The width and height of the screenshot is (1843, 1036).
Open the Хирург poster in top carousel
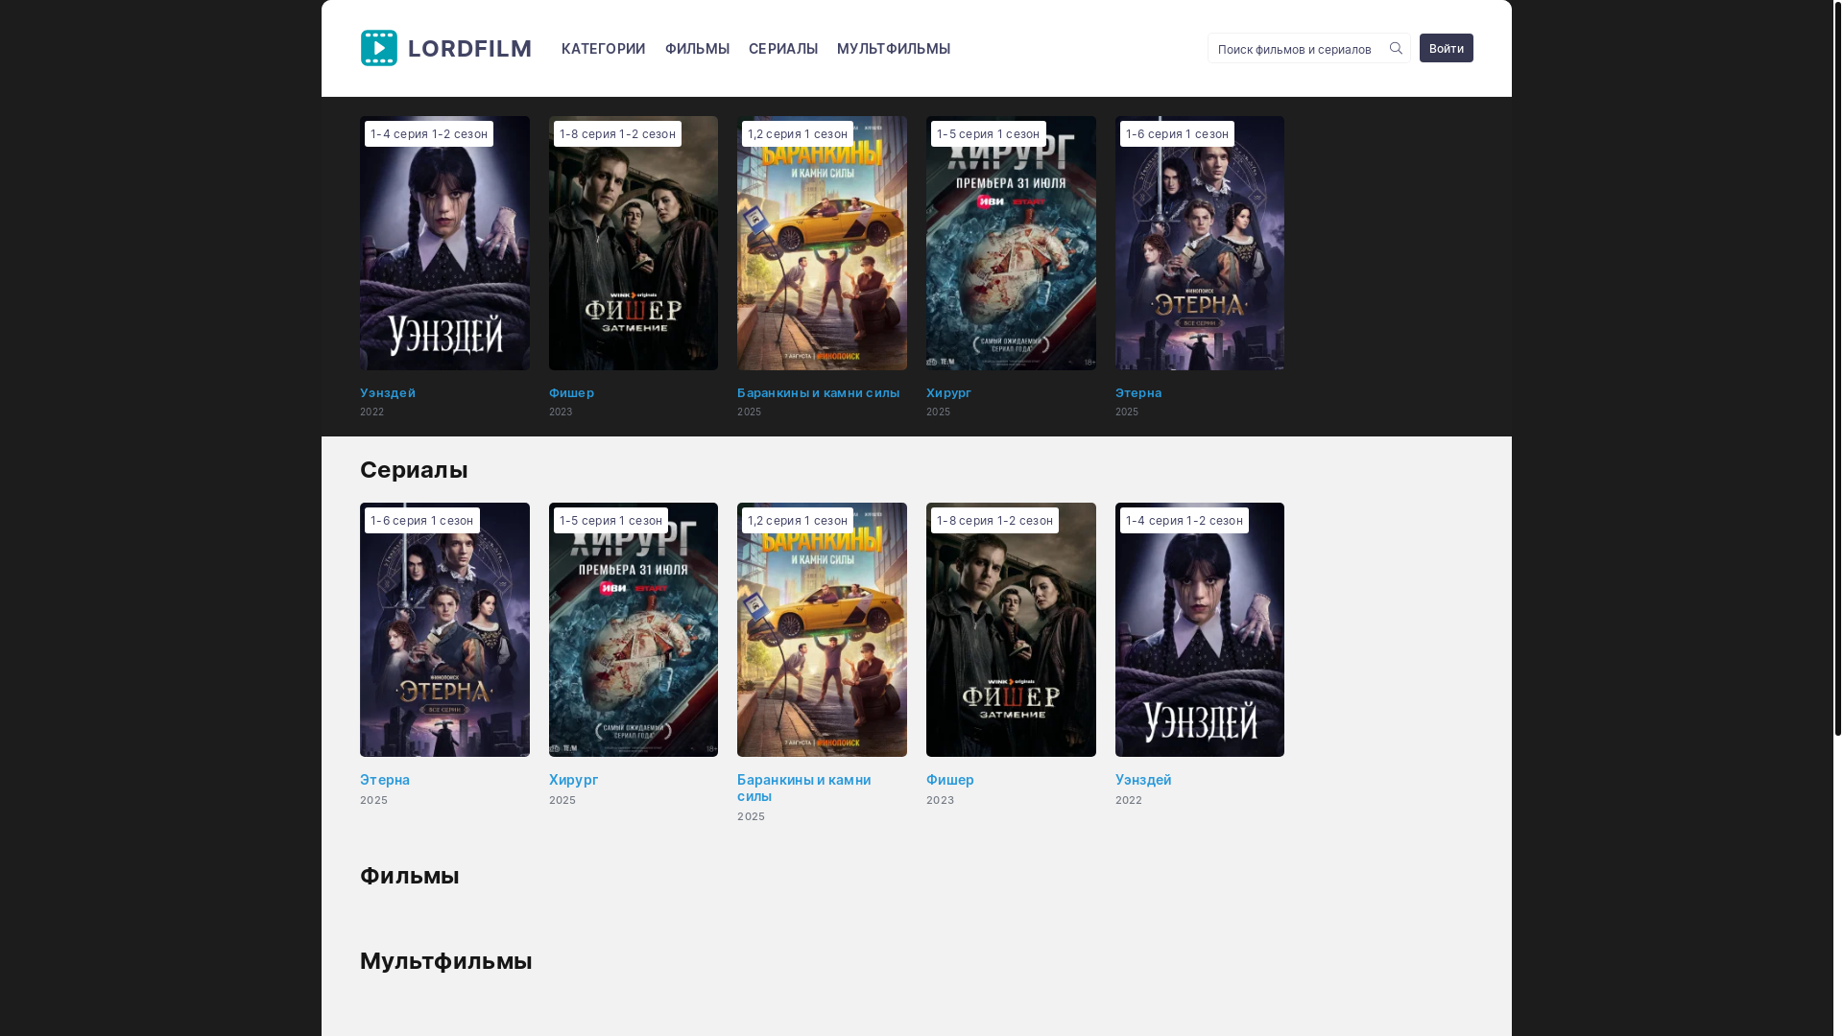tap(1011, 243)
